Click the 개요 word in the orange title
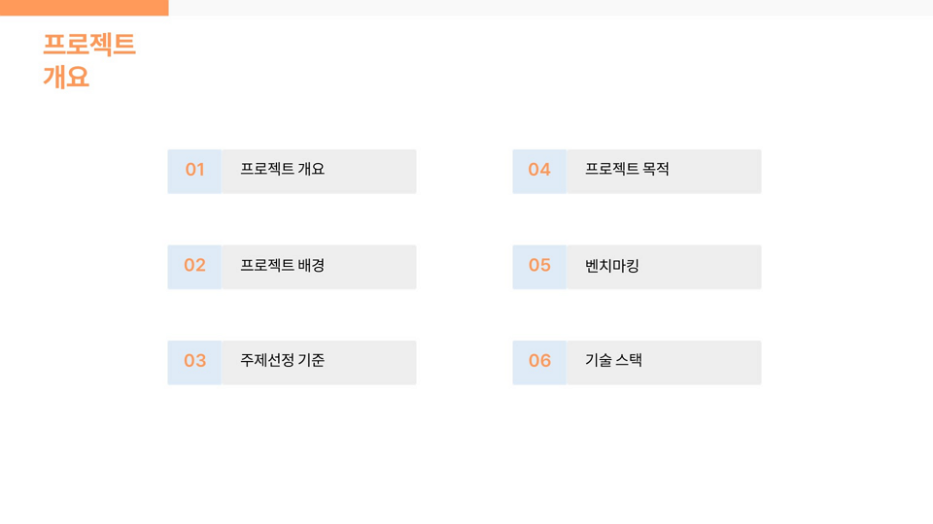 (66, 78)
